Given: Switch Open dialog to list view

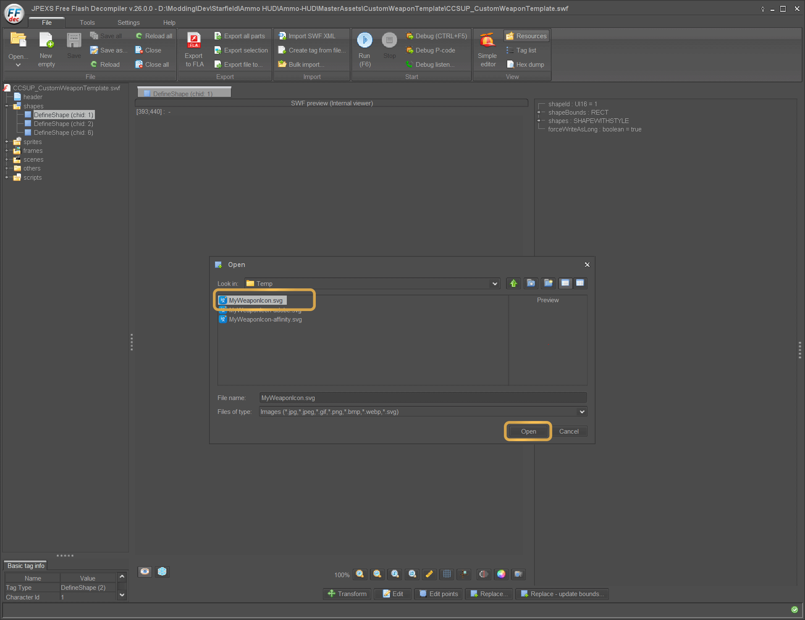Looking at the screenshot, I should [565, 283].
